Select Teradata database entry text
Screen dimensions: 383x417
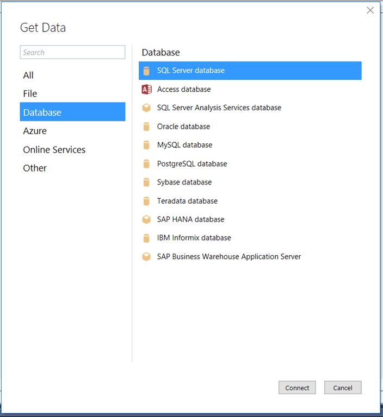pos(187,201)
